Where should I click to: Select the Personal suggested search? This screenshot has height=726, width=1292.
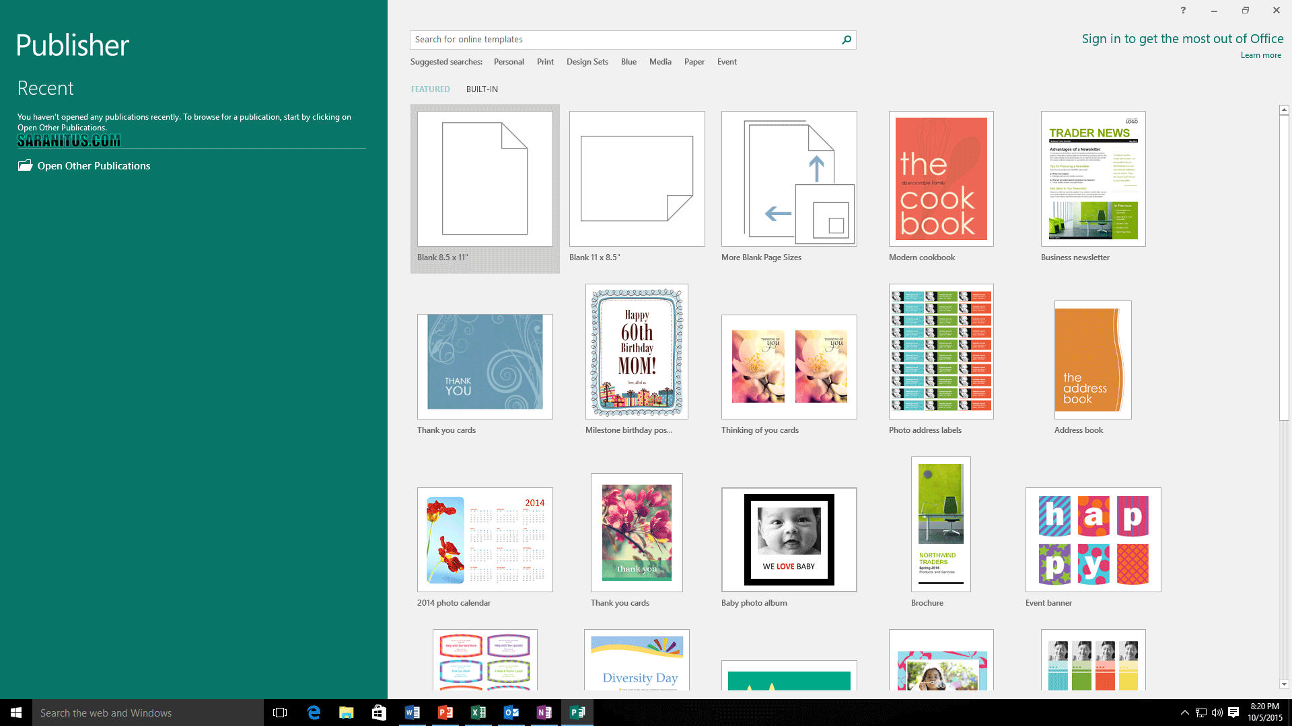point(509,61)
